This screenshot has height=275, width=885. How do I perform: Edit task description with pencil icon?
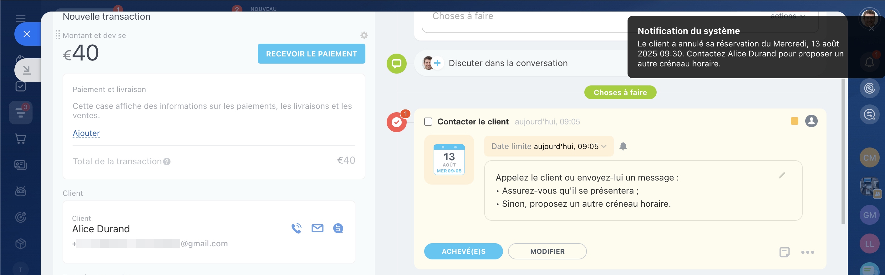[782, 175]
